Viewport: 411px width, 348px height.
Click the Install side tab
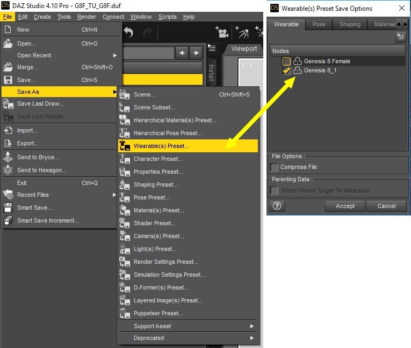[x=211, y=72]
